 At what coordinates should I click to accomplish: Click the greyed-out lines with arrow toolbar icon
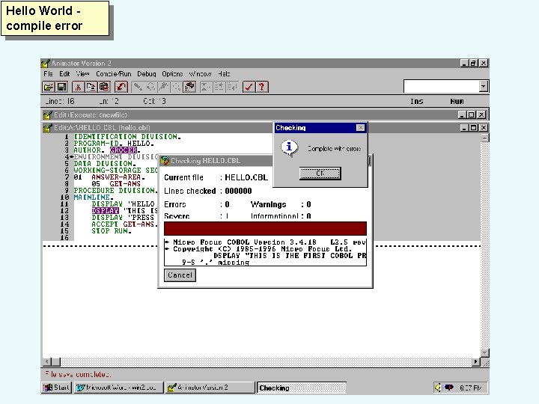(x=231, y=87)
